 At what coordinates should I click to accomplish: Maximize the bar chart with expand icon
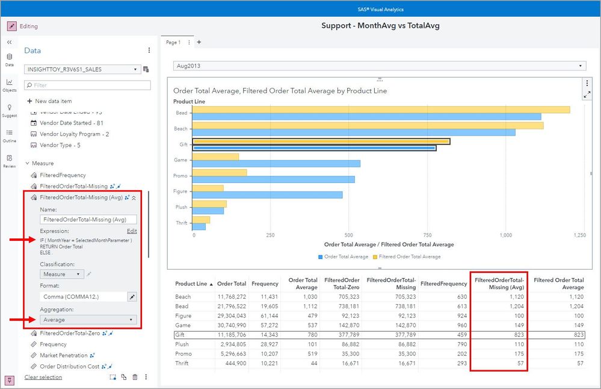(587, 95)
